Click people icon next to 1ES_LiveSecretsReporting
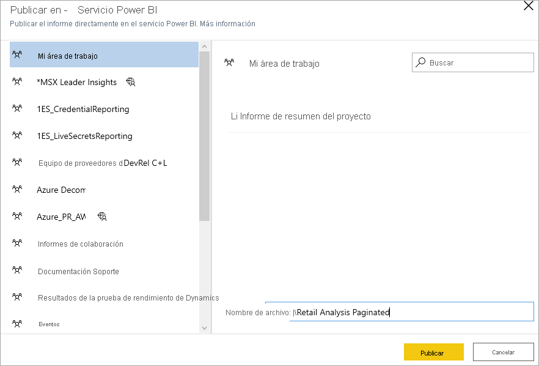The width and height of the screenshot is (539, 366). tap(17, 135)
